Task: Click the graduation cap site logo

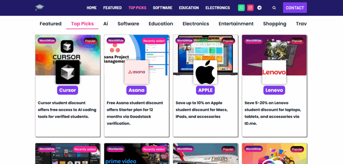Action: click(x=40, y=7)
